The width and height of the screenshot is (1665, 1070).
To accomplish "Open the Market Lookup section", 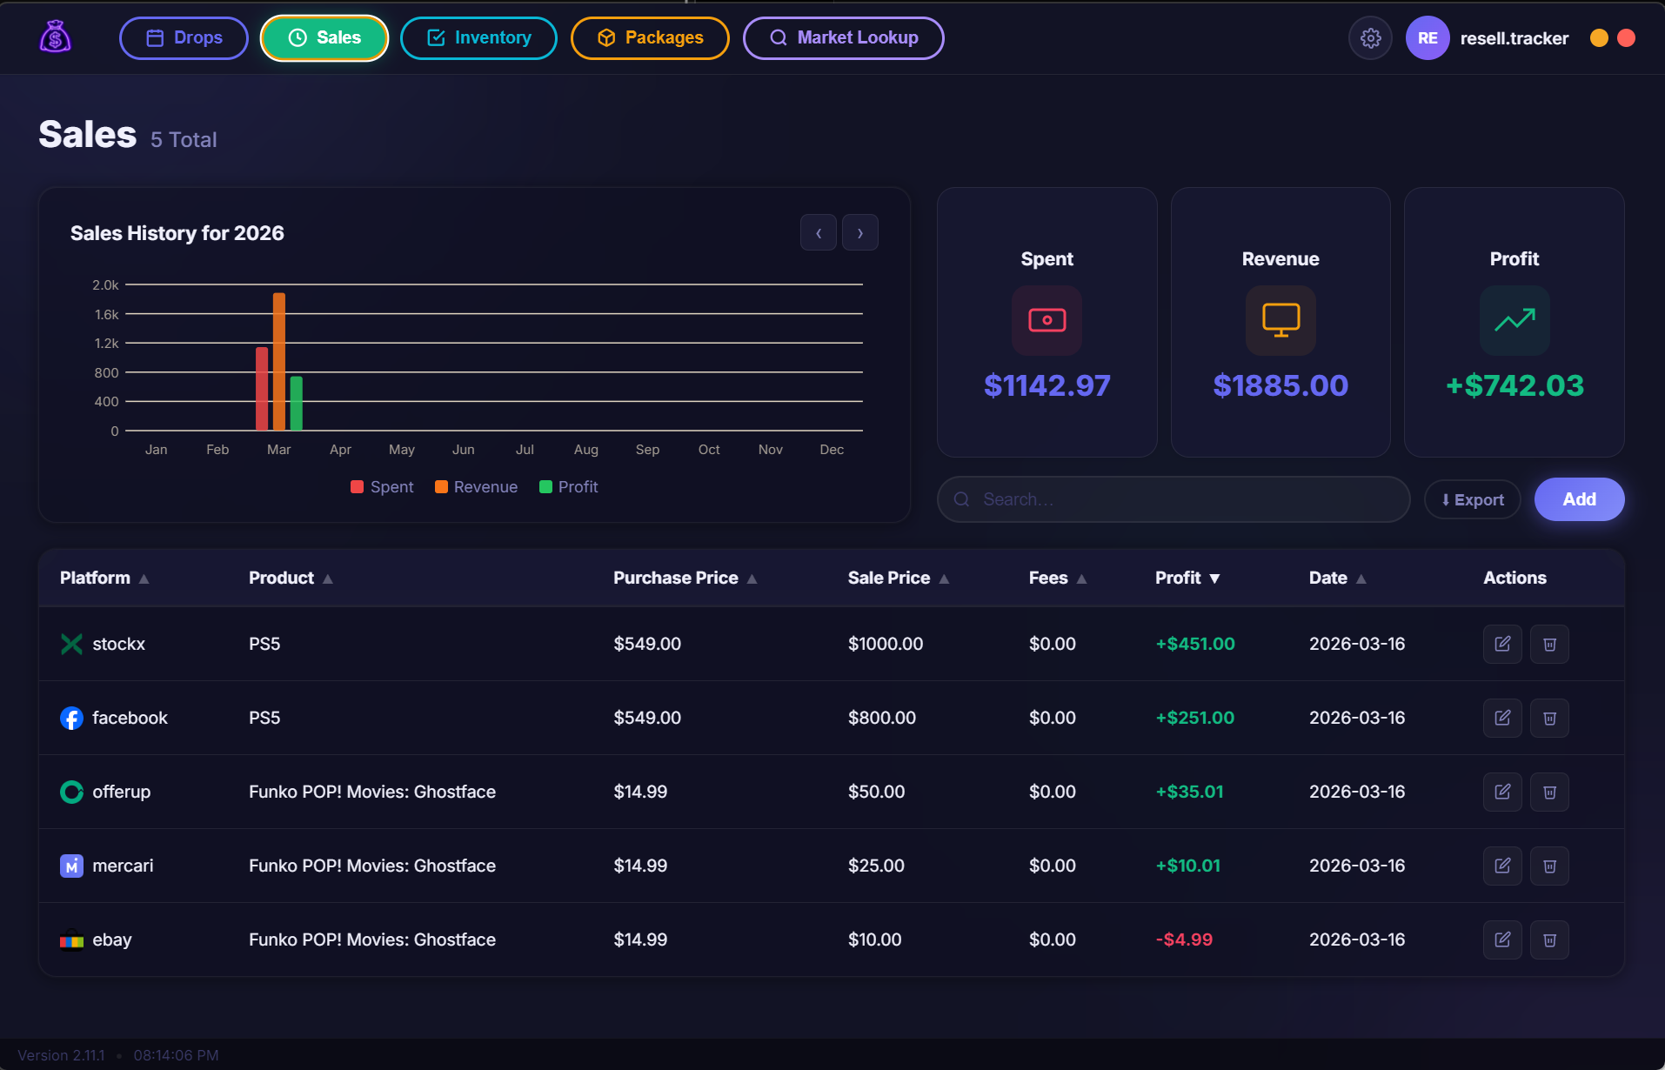I will 842,37.
